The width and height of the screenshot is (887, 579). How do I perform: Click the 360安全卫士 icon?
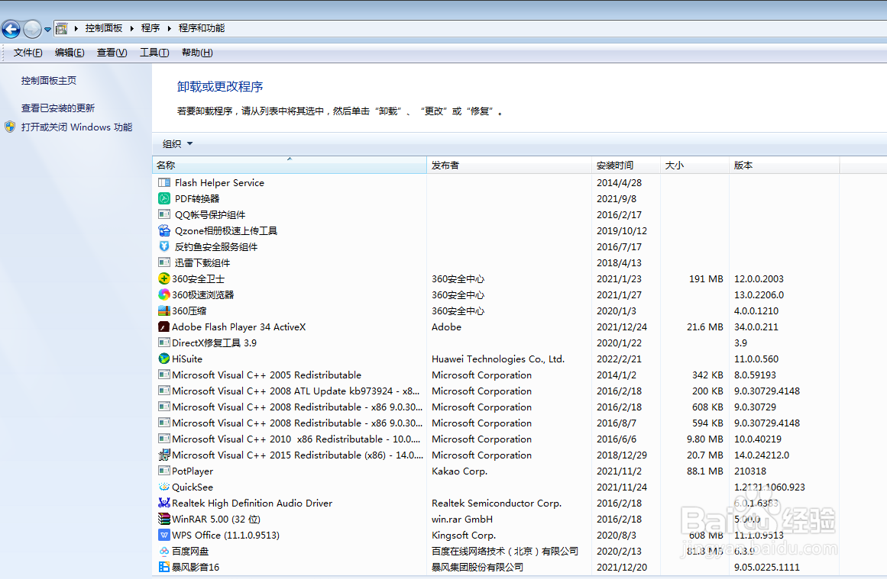164,278
